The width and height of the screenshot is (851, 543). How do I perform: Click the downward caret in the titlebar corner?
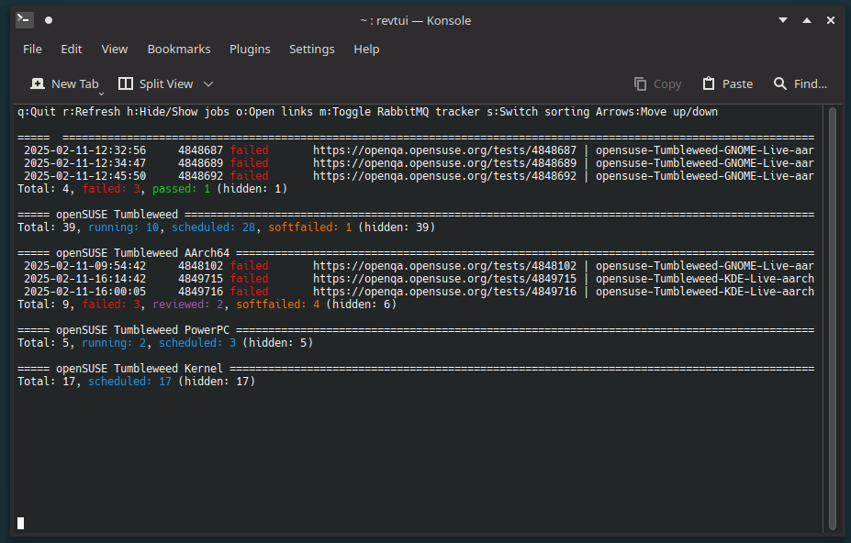pos(782,19)
